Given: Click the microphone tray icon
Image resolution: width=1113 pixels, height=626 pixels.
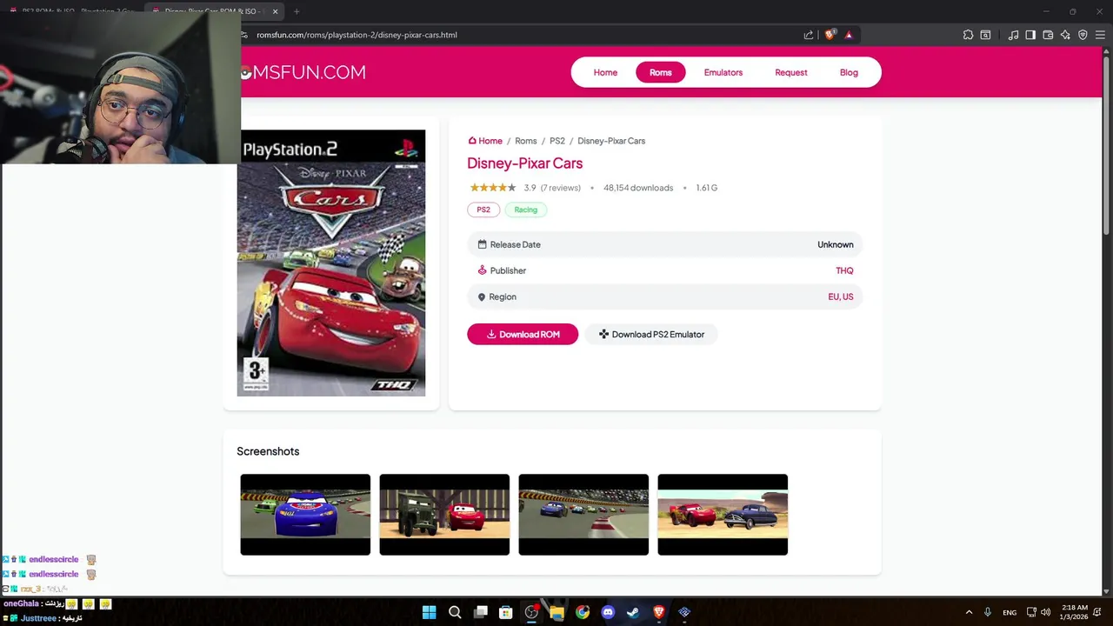Looking at the screenshot, I should click(987, 612).
